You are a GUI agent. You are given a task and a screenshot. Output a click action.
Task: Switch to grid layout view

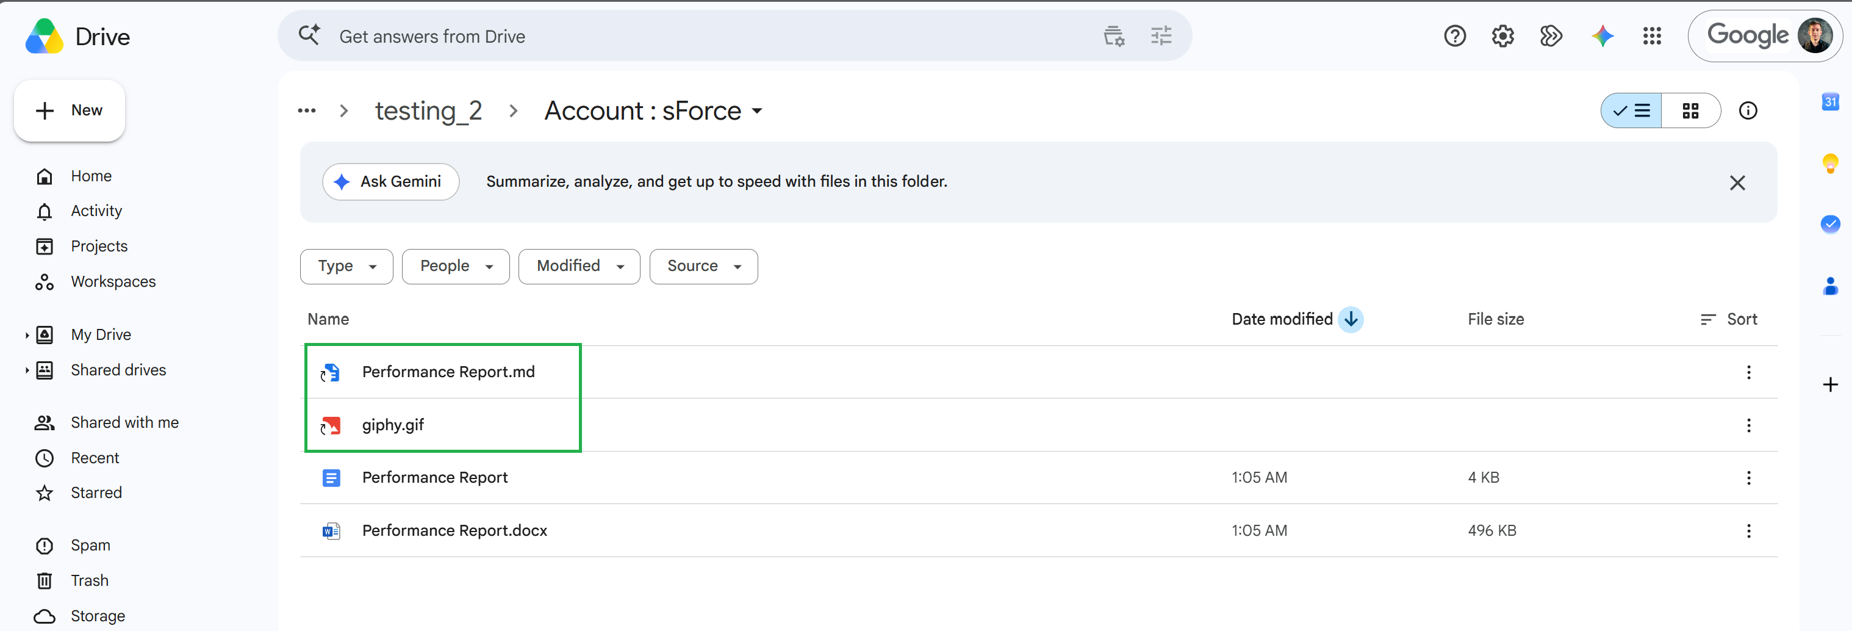pyautogui.click(x=1690, y=110)
